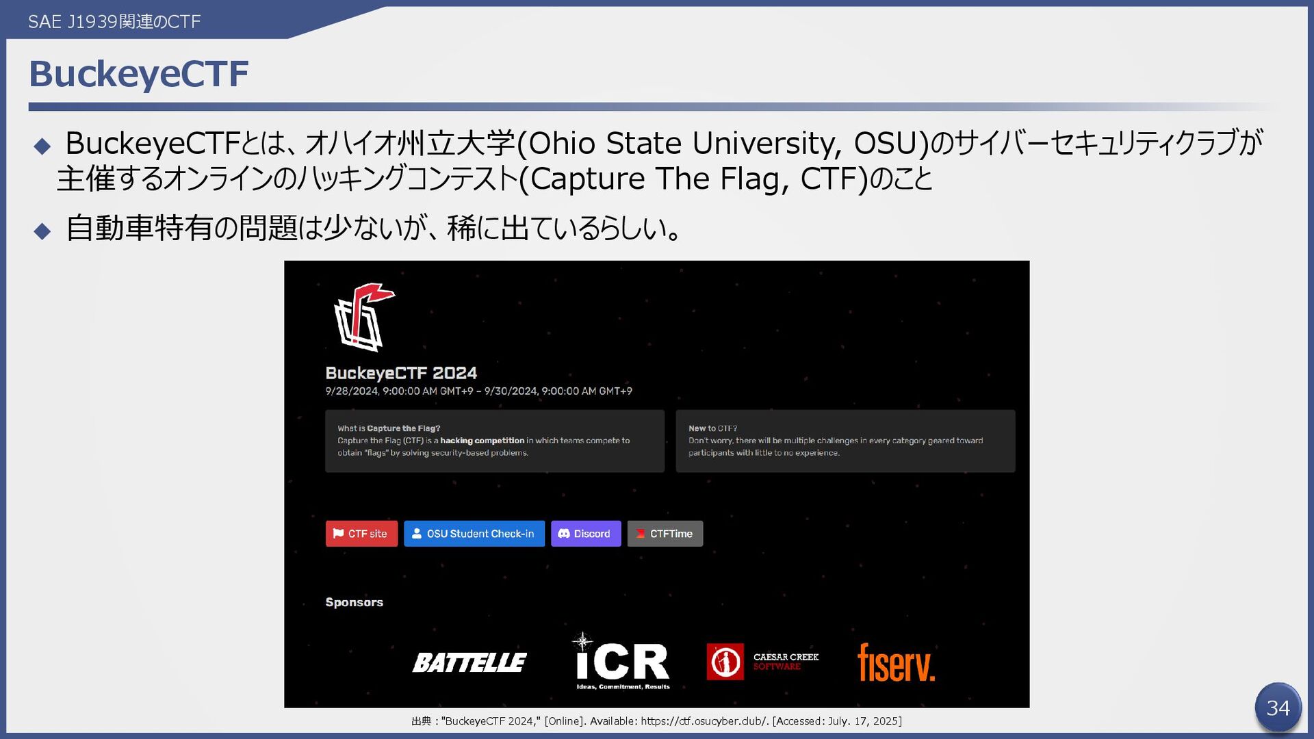Viewport: 1314px width, 739px height.
Task: Click the bullet about 自動車特有の問題
Action: click(x=374, y=229)
